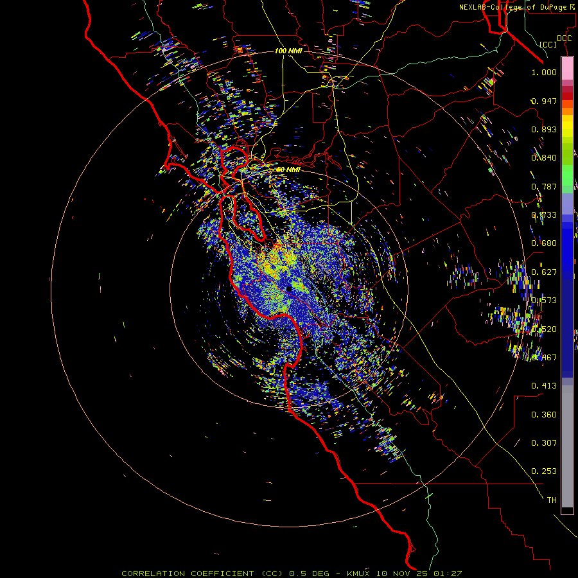Click the 0.360 color scale label

tap(544, 415)
